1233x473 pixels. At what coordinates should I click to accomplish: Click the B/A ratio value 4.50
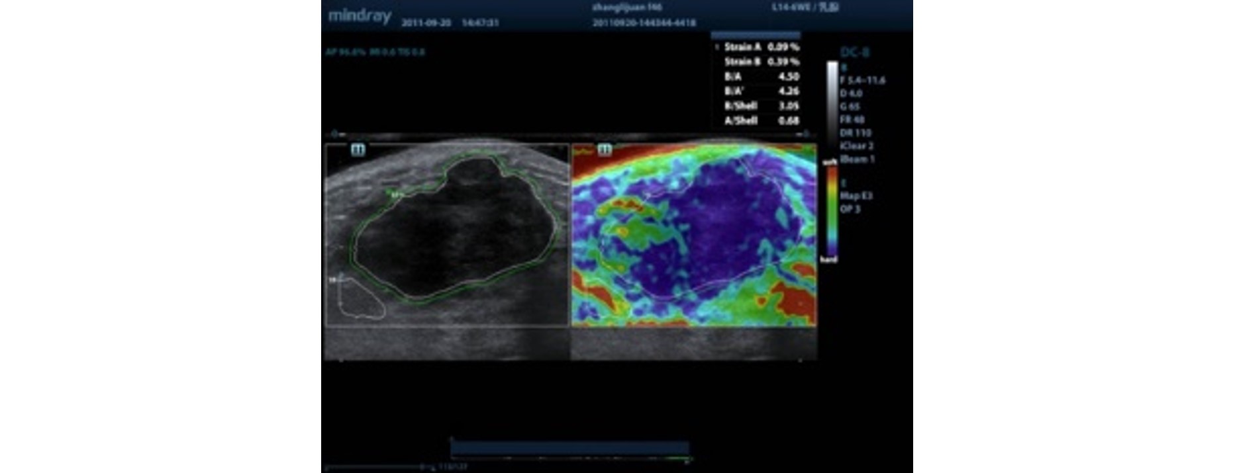point(788,77)
